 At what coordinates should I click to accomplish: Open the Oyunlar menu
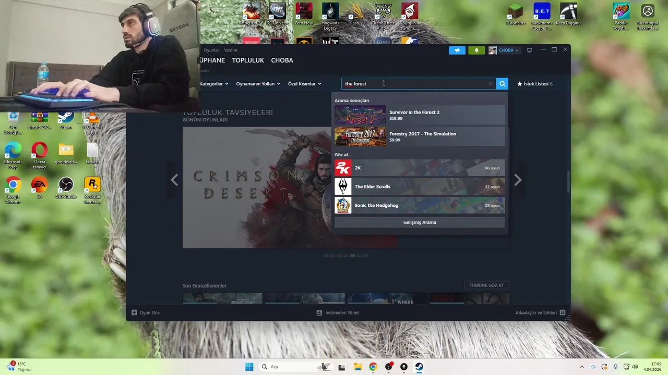click(x=211, y=50)
